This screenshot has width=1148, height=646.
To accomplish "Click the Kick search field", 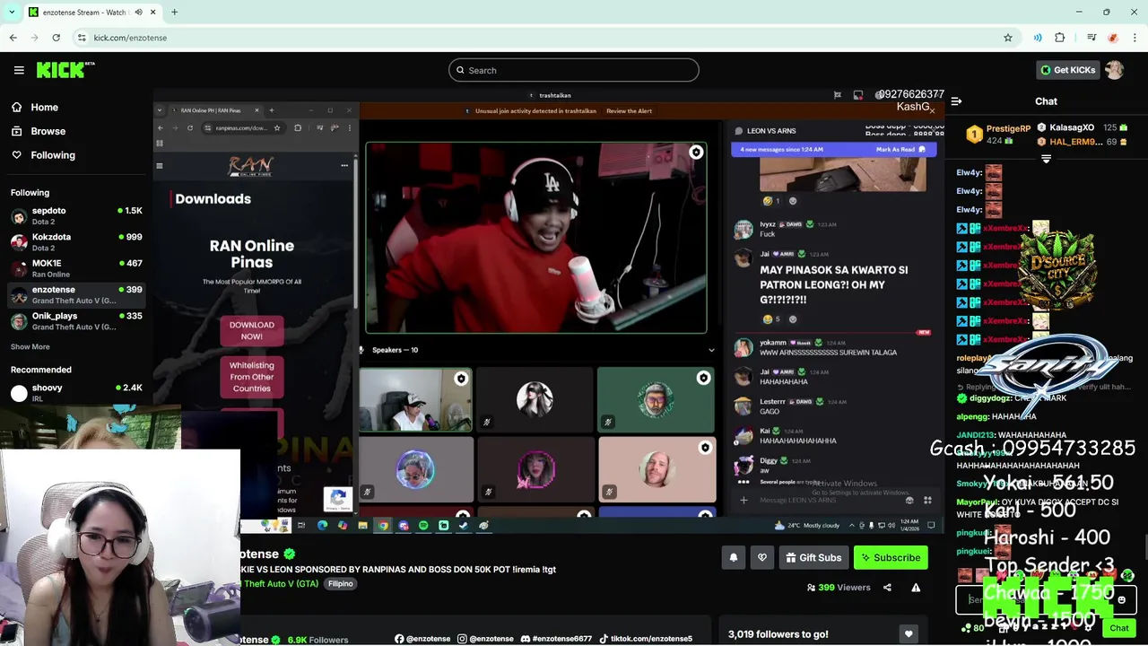I will pos(574,70).
